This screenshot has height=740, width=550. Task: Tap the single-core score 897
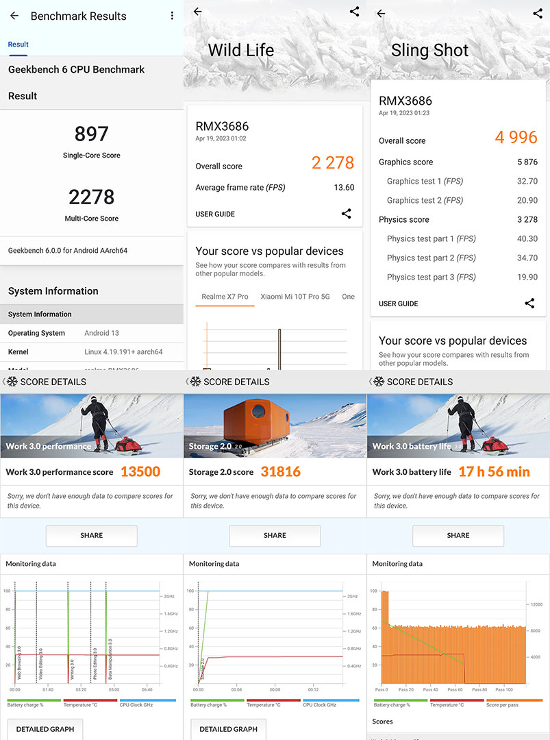click(92, 134)
